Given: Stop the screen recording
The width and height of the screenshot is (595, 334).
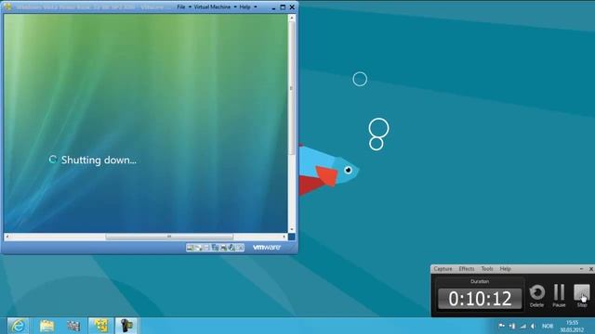Looking at the screenshot, I should tap(582, 295).
